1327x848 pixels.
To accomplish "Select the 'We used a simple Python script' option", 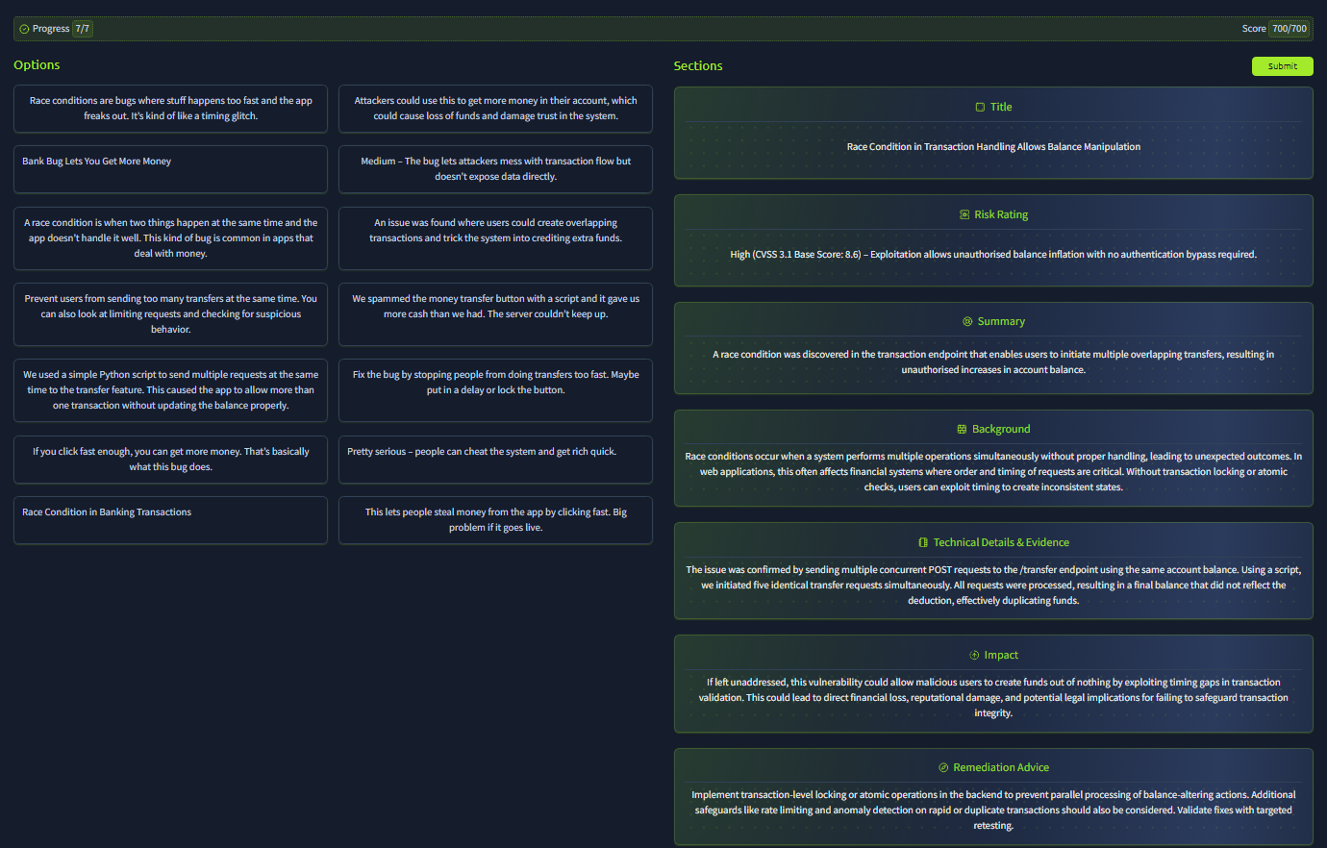I will click(x=170, y=390).
